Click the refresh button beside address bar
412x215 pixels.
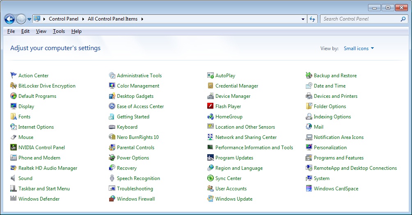[x=312, y=19]
